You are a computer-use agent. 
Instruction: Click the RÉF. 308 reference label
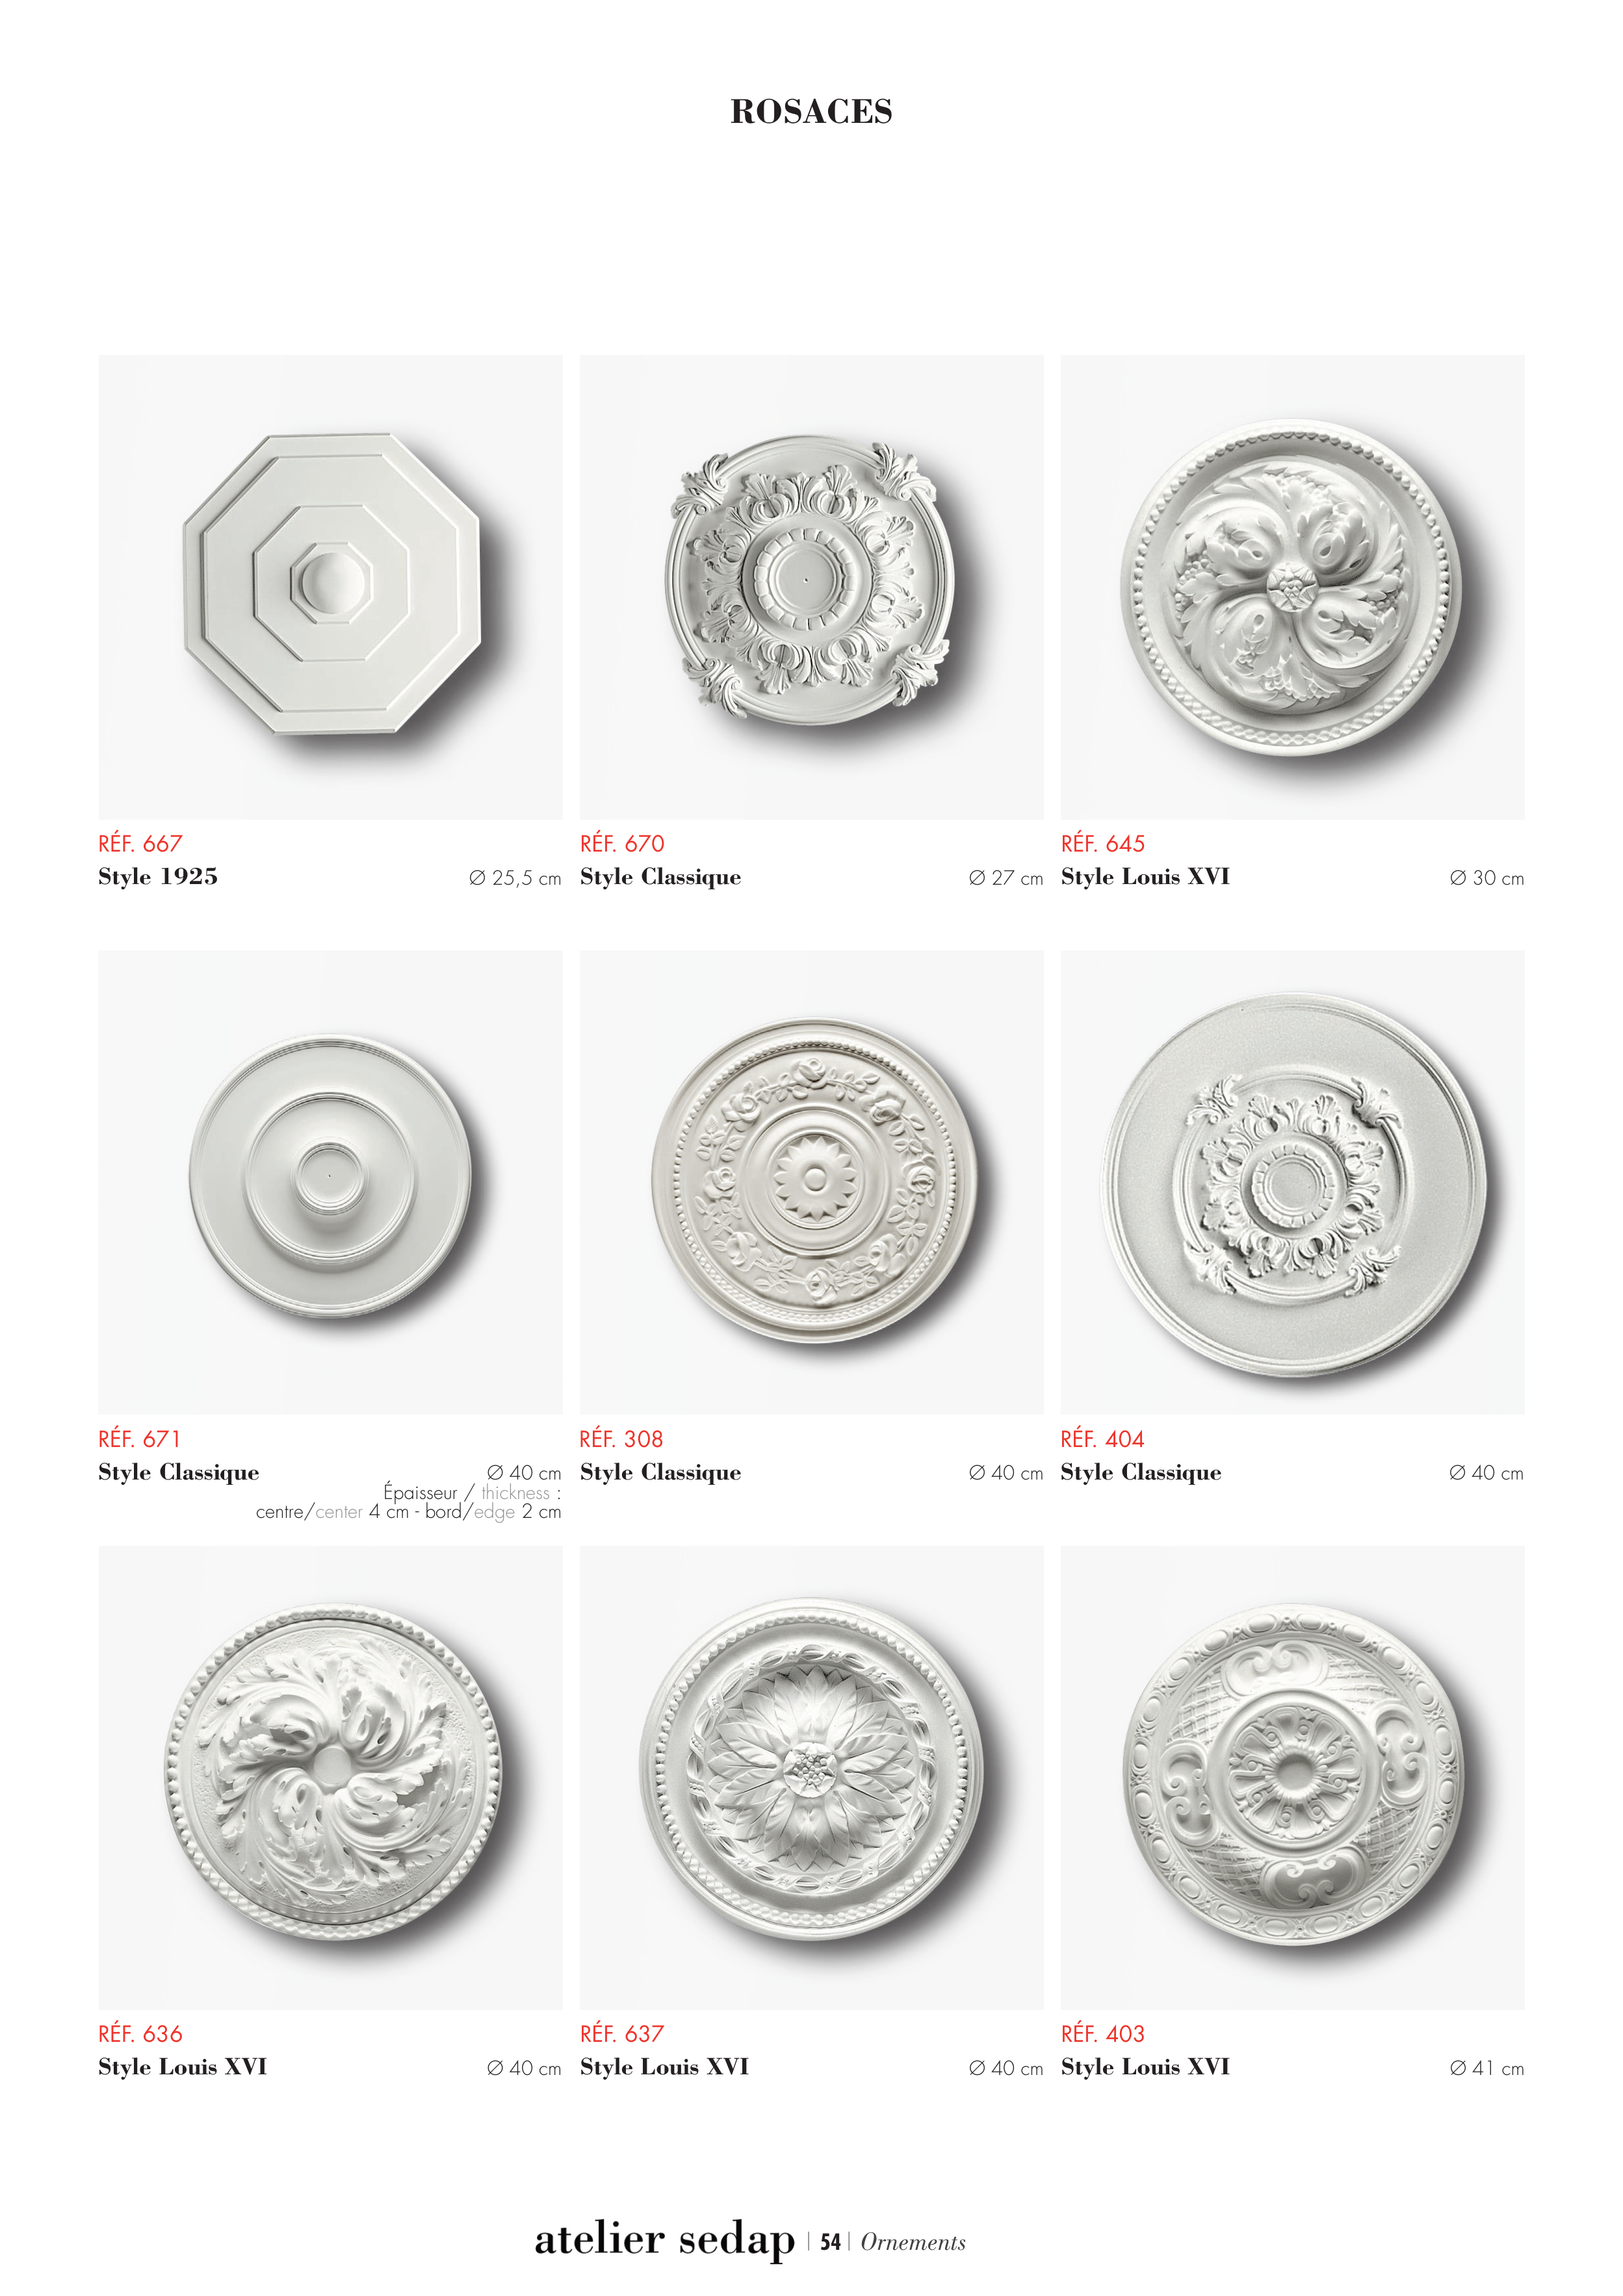coord(621,1439)
